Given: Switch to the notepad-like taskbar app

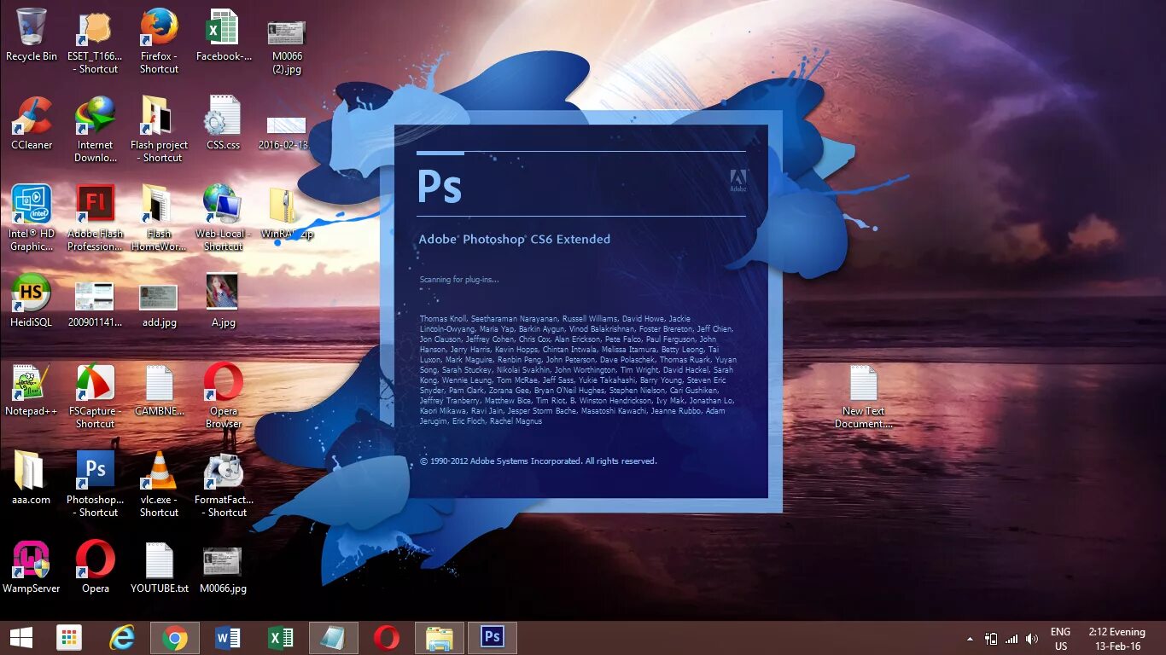Looking at the screenshot, I should [x=334, y=637].
